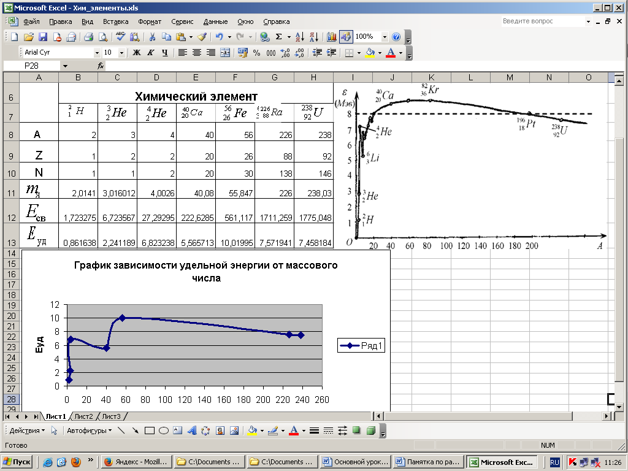Increase decimal places
Image resolution: width=628 pixels, height=471 pixels.
point(285,53)
